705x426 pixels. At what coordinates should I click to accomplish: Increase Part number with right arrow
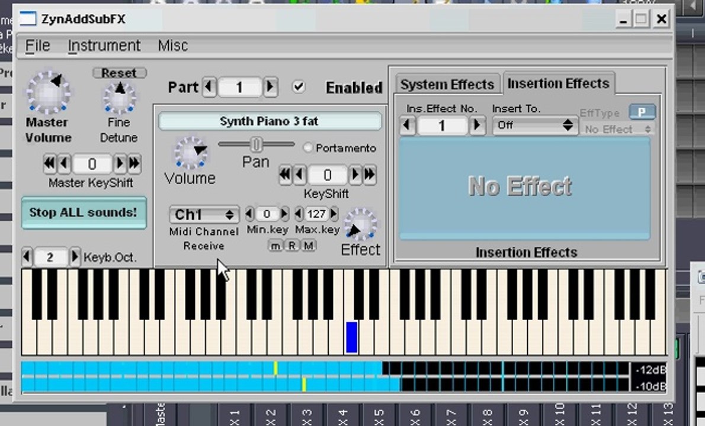point(270,86)
